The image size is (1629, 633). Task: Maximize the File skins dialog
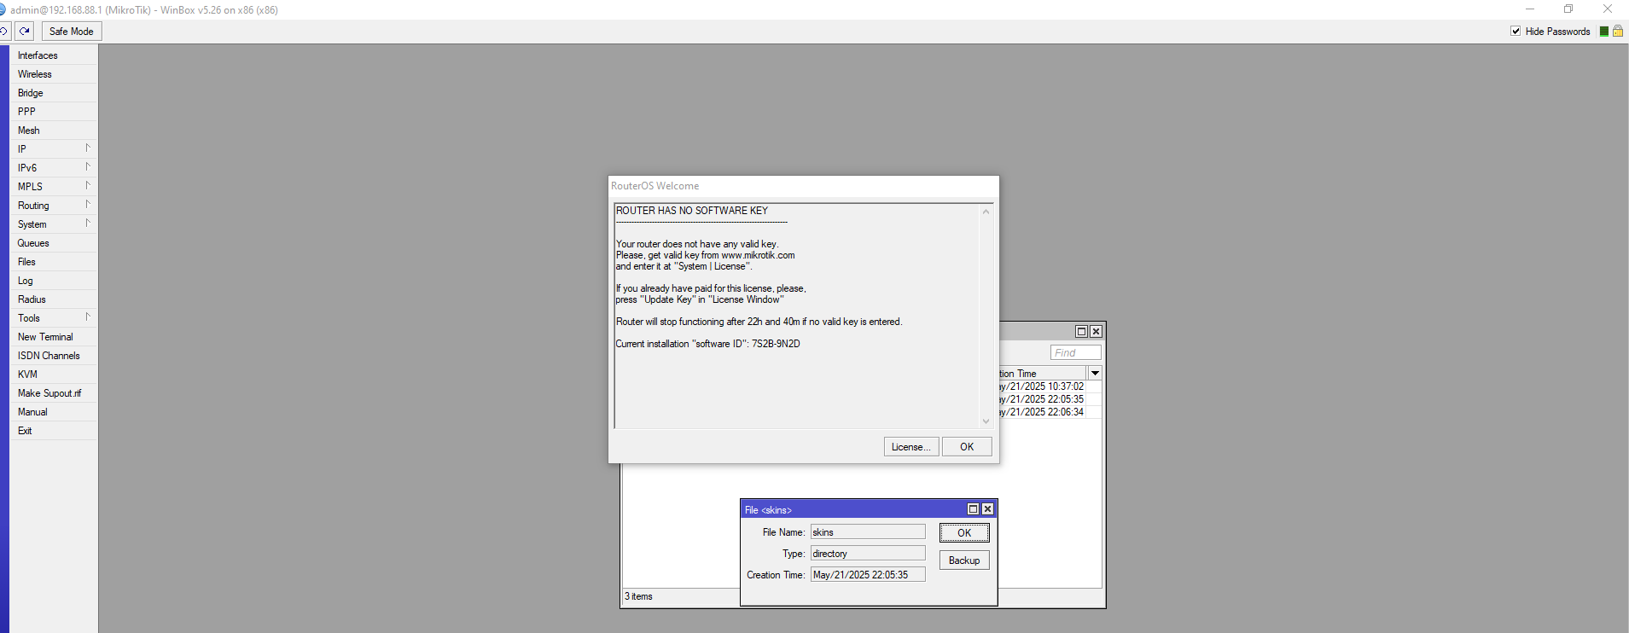(973, 509)
